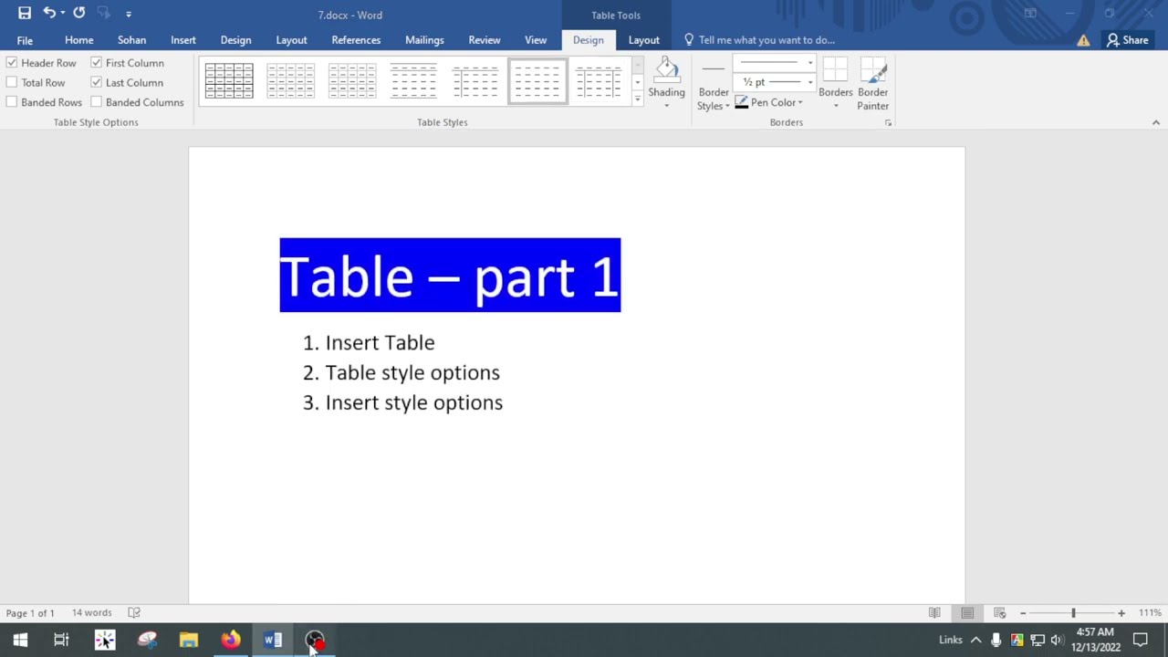This screenshot has height=657, width=1168.
Task: Enable the Banded Rows checkbox
Action: pyautogui.click(x=12, y=102)
